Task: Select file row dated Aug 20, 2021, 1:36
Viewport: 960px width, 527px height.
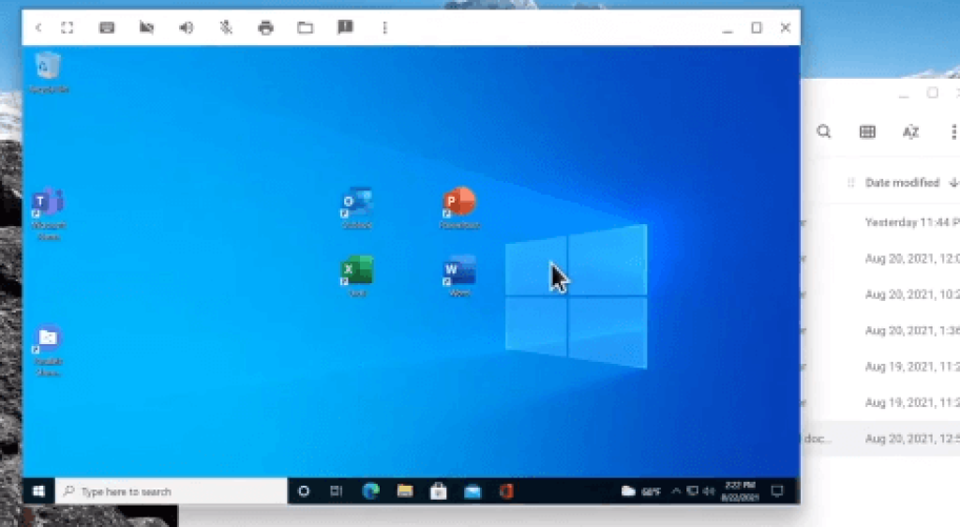Action: (x=880, y=330)
